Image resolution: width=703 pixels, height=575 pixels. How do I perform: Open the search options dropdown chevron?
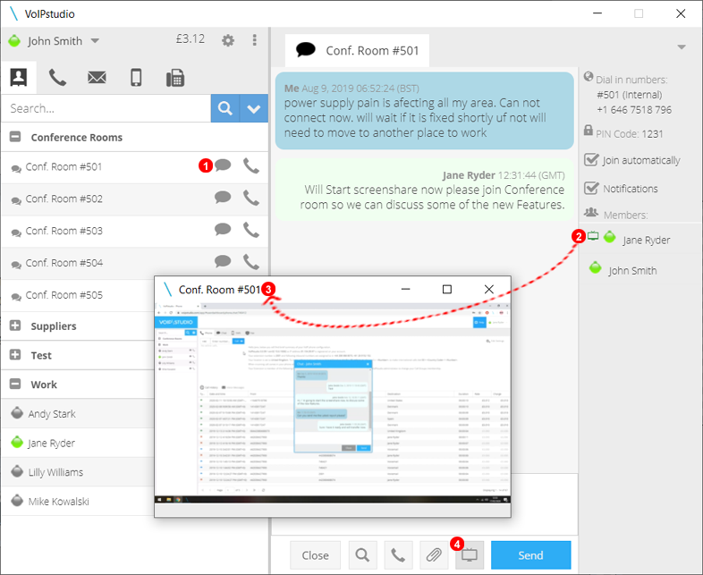click(x=254, y=108)
